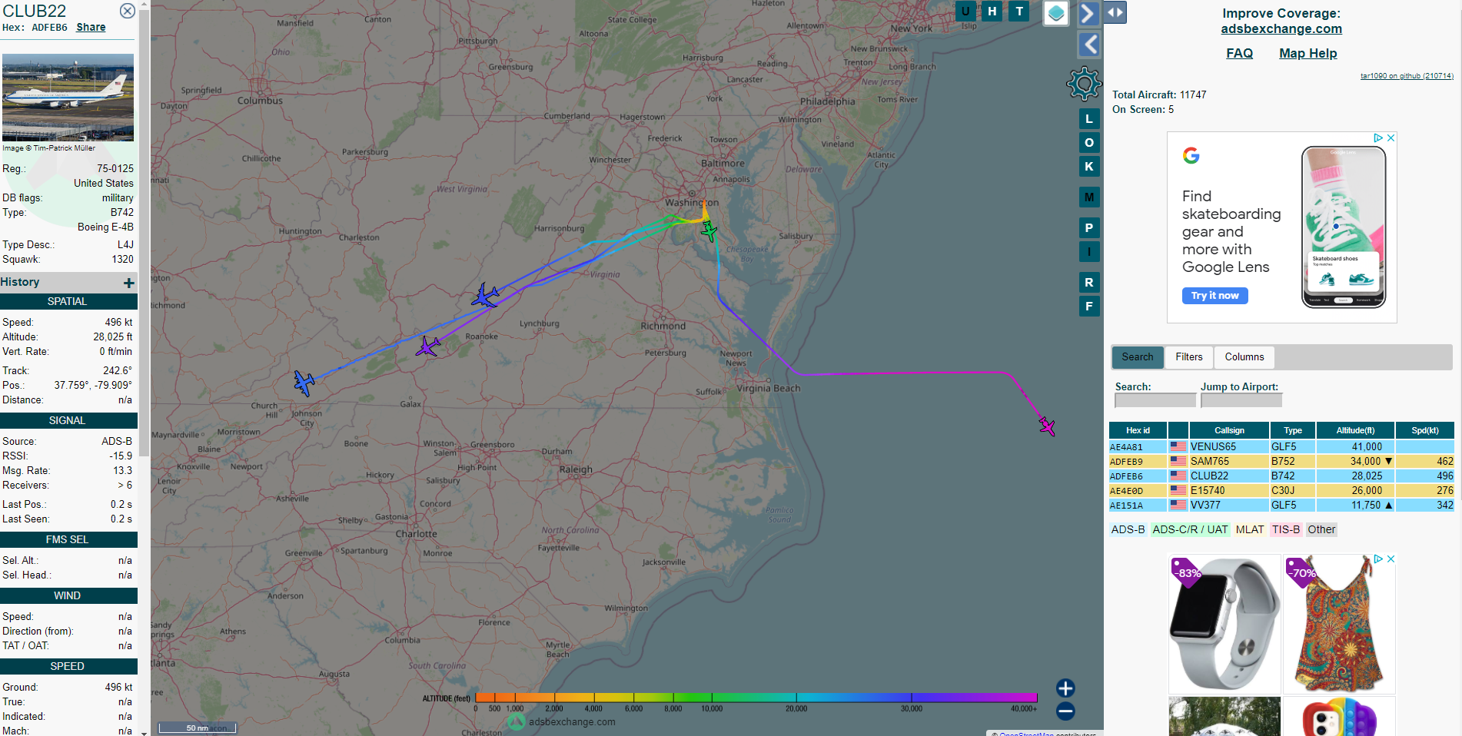
Task: Click the purple aircraft icon near Roanoke
Action: [428, 346]
